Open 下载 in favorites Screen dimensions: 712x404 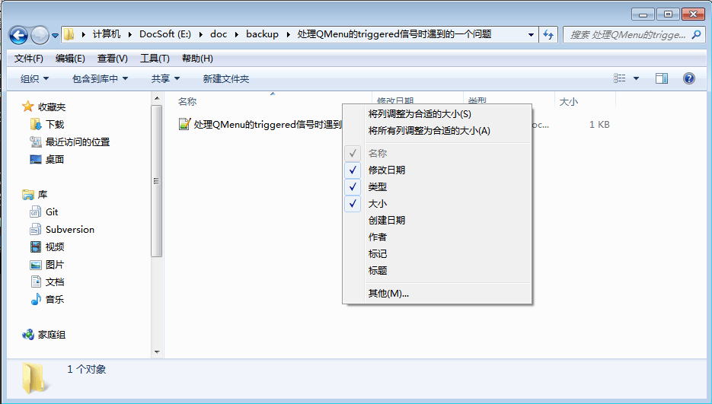[x=55, y=124]
